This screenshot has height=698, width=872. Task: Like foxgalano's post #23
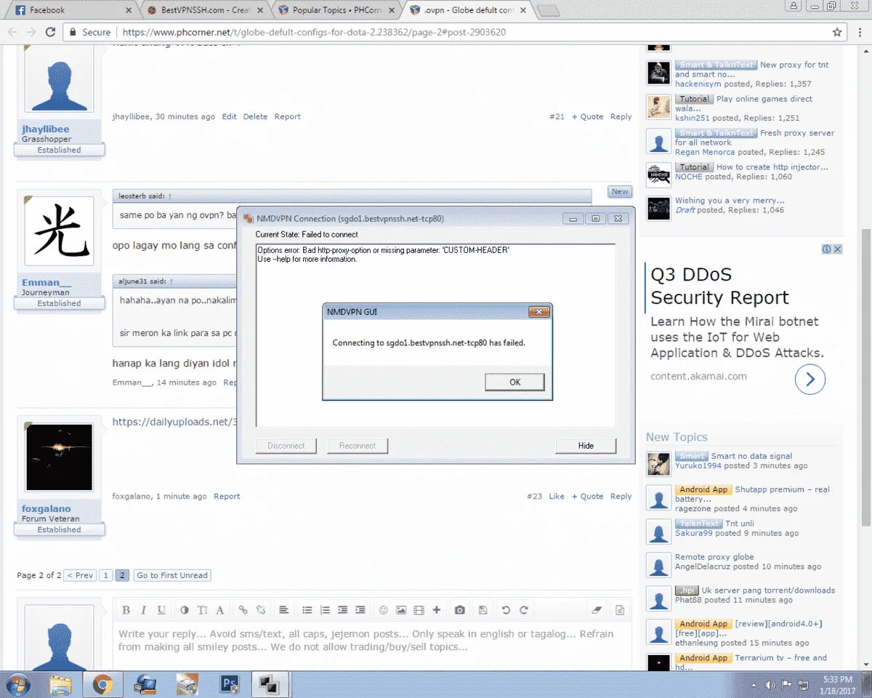pyautogui.click(x=557, y=496)
